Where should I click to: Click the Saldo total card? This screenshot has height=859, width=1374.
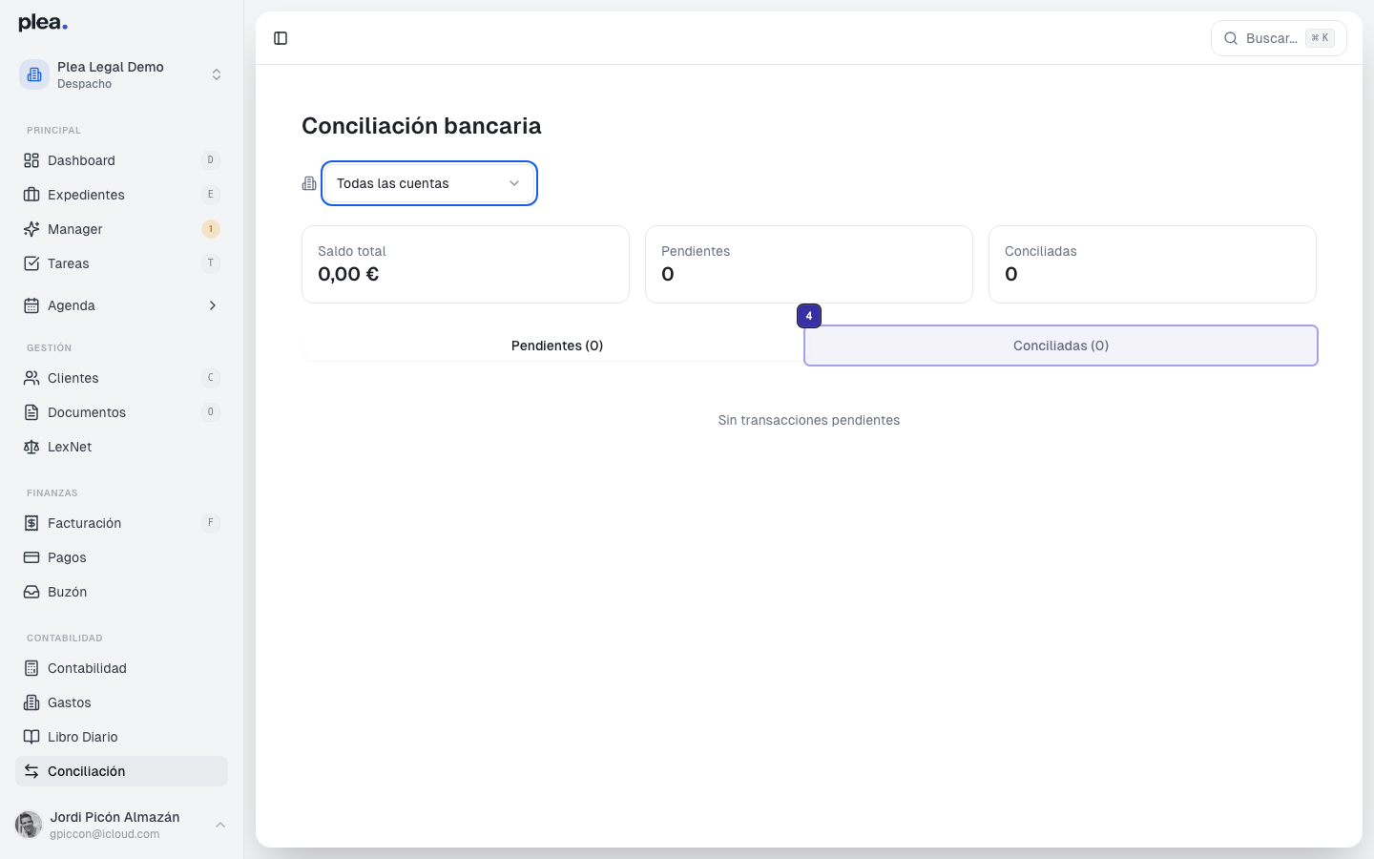click(466, 264)
